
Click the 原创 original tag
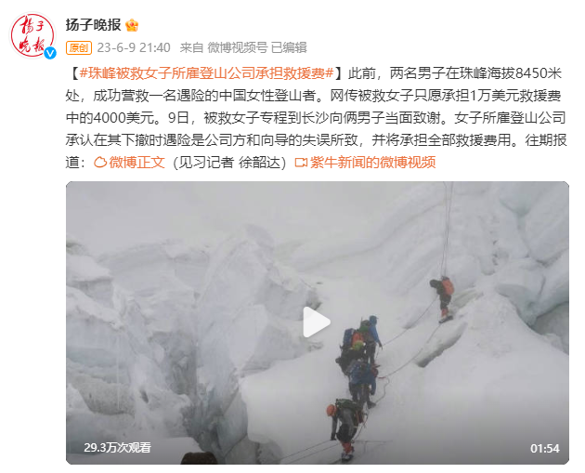79,47
